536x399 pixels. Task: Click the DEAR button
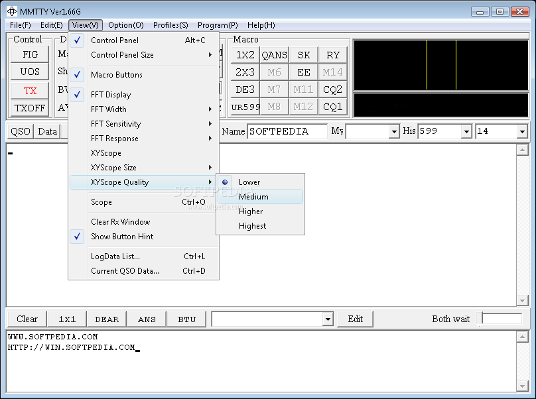(x=107, y=319)
